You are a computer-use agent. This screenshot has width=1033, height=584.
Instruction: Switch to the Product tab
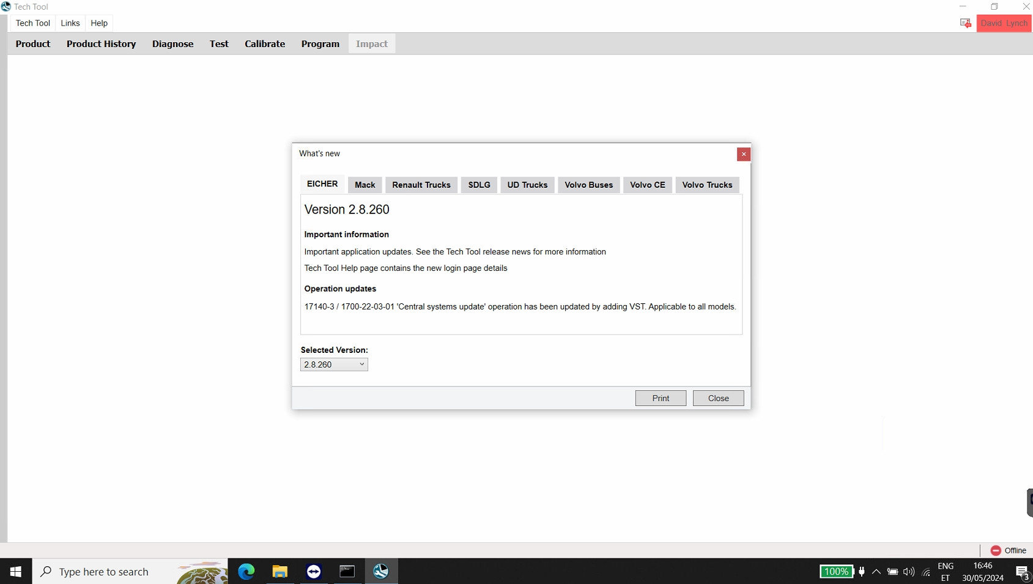click(33, 44)
